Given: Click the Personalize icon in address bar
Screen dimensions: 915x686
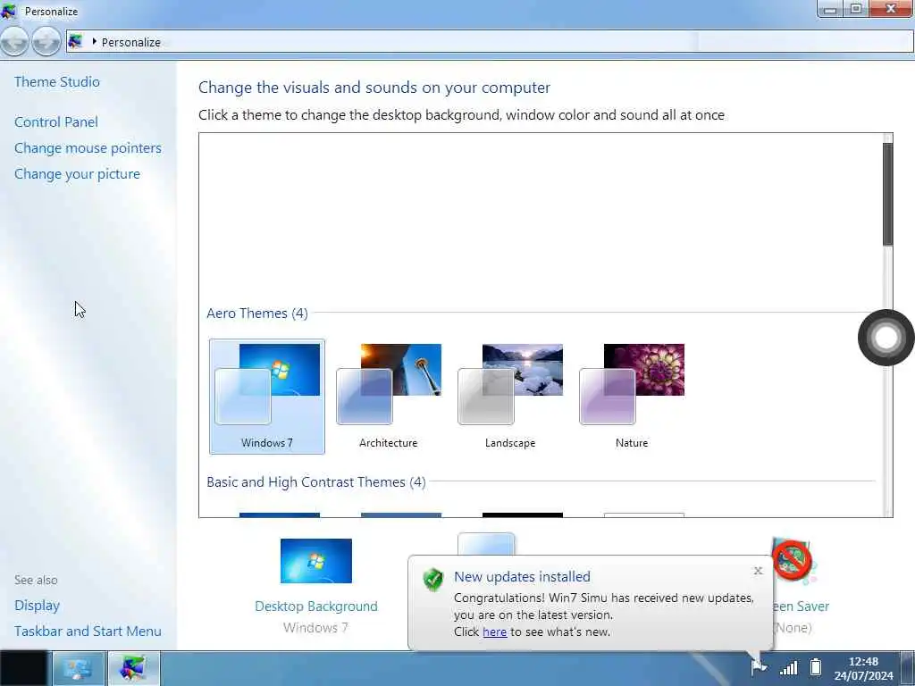Looking at the screenshot, I should 75,41.
